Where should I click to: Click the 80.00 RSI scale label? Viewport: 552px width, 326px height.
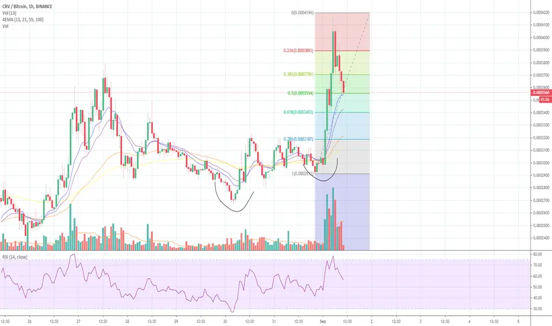pyautogui.click(x=538, y=254)
